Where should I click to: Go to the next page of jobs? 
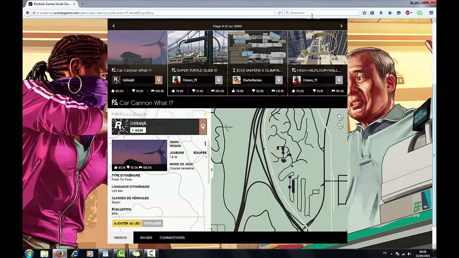[341, 26]
